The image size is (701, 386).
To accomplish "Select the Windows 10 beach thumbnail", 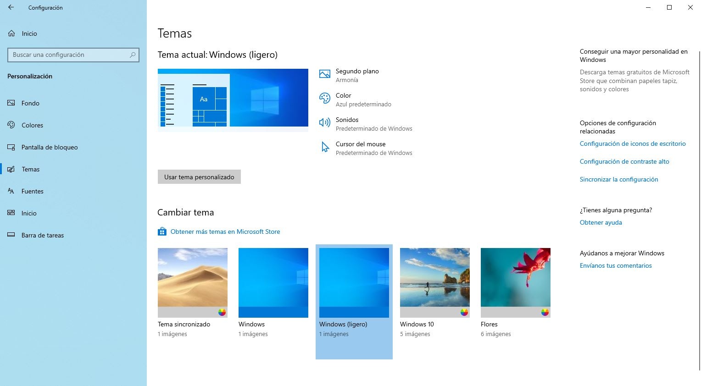I will tap(435, 283).
